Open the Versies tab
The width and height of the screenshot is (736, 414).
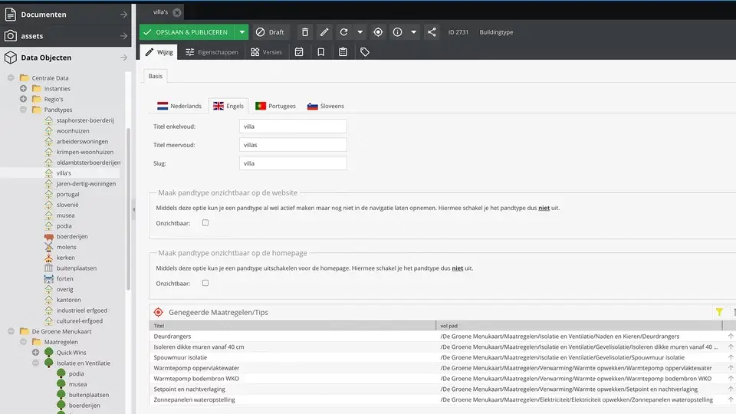pos(267,52)
